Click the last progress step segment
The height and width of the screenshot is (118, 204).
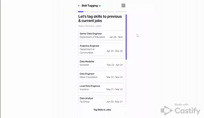tap(121, 12)
